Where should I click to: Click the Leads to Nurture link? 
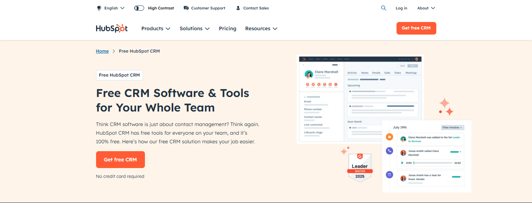(434, 139)
